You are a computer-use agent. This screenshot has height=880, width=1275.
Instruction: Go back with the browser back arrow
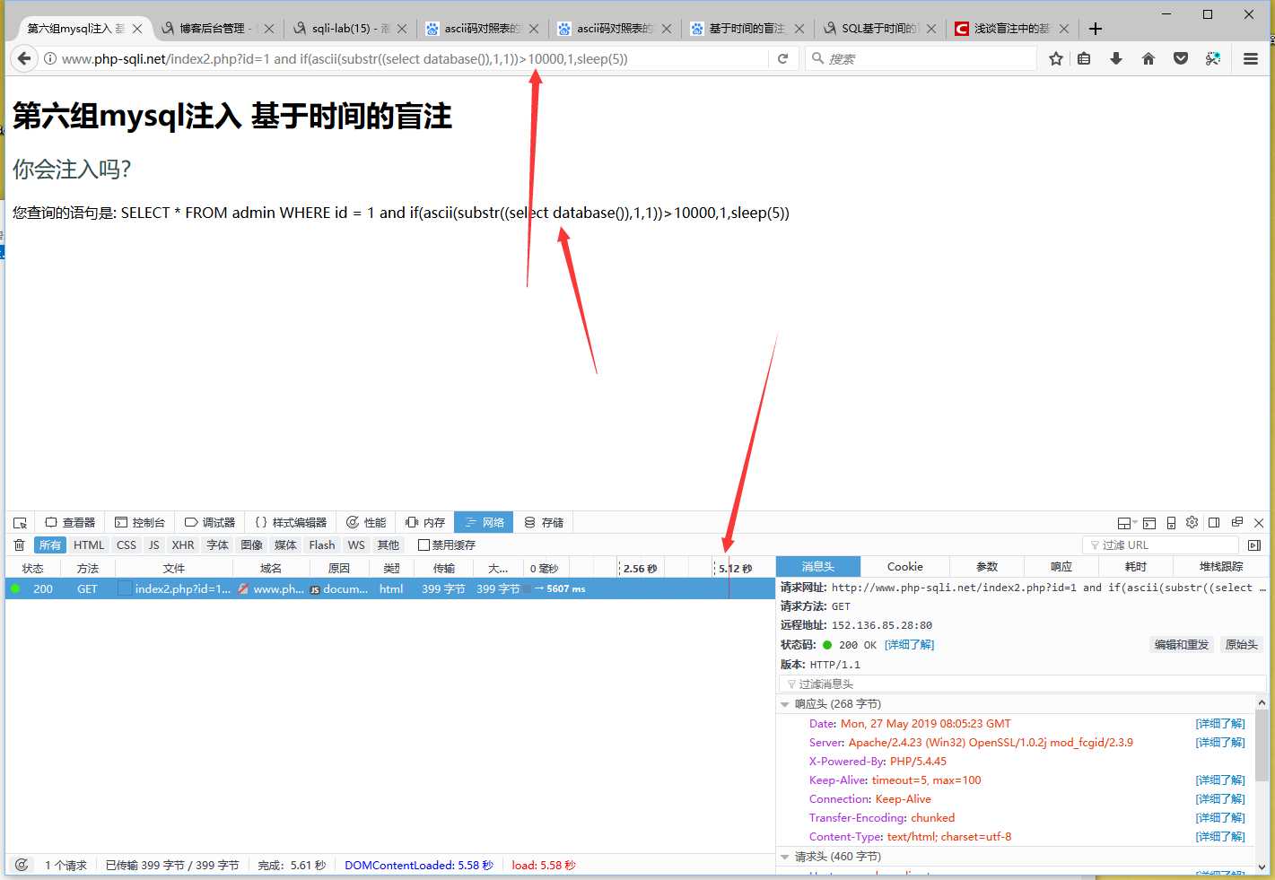click(24, 58)
